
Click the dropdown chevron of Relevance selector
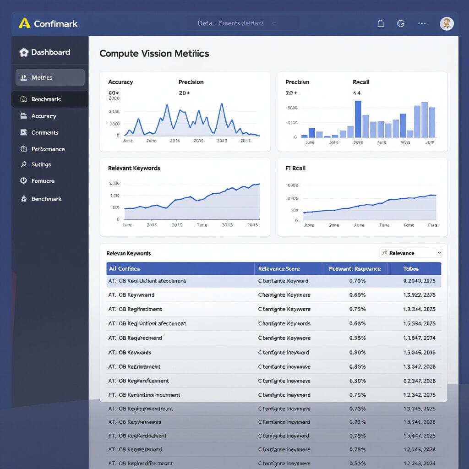point(439,253)
